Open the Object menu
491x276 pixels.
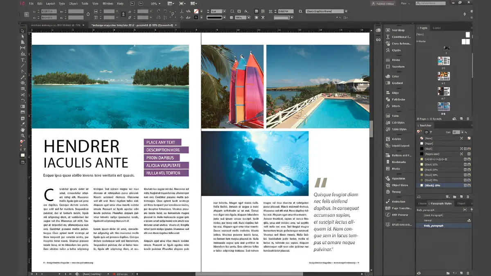(x=73, y=3)
